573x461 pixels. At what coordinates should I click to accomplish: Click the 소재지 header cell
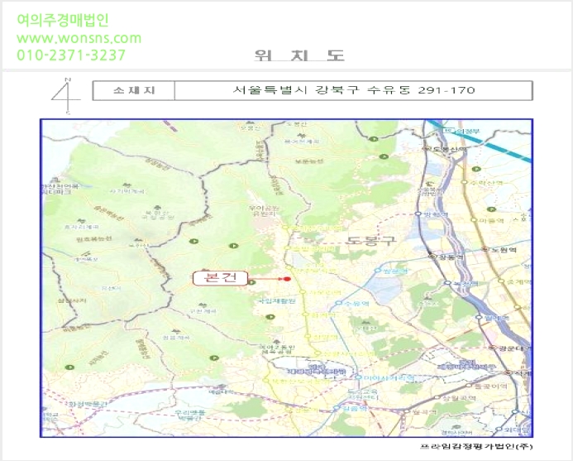pos(134,90)
